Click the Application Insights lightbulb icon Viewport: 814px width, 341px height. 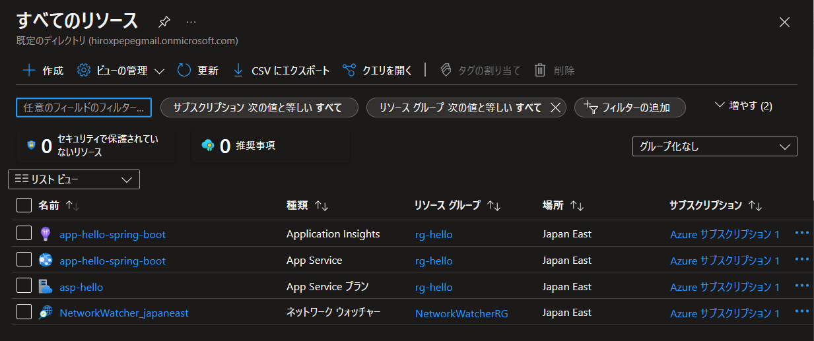pyautogui.click(x=46, y=233)
